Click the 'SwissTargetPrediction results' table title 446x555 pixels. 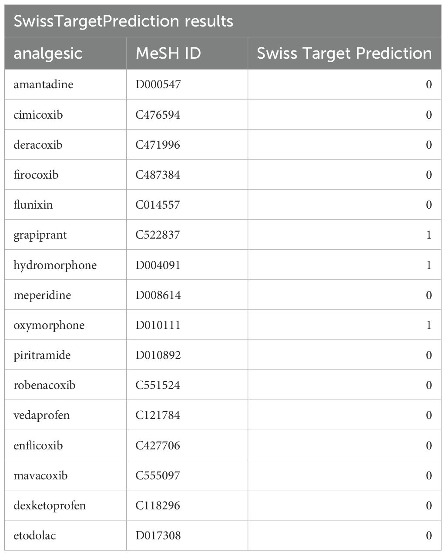[124, 21]
